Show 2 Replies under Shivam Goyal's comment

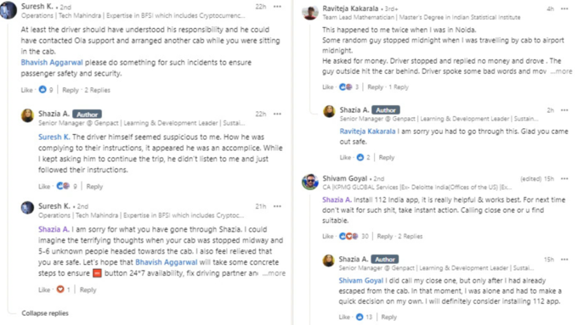coord(410,236)
